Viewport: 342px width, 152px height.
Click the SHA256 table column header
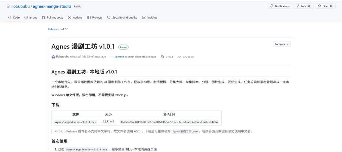pyautogui.click(x=169, y=114)
